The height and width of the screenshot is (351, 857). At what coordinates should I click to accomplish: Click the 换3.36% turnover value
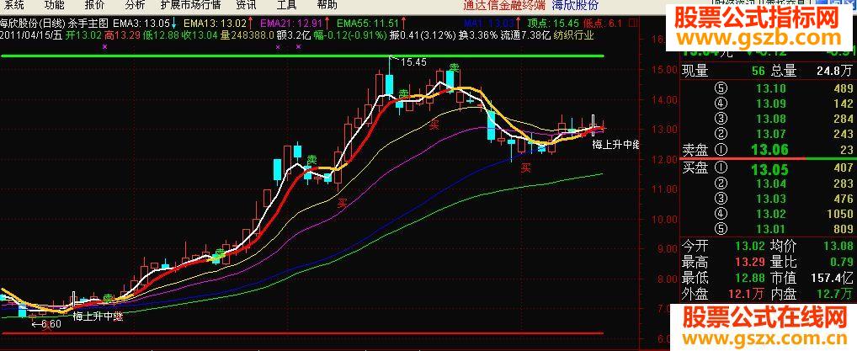pyautogui.click(x=477, y=35)
